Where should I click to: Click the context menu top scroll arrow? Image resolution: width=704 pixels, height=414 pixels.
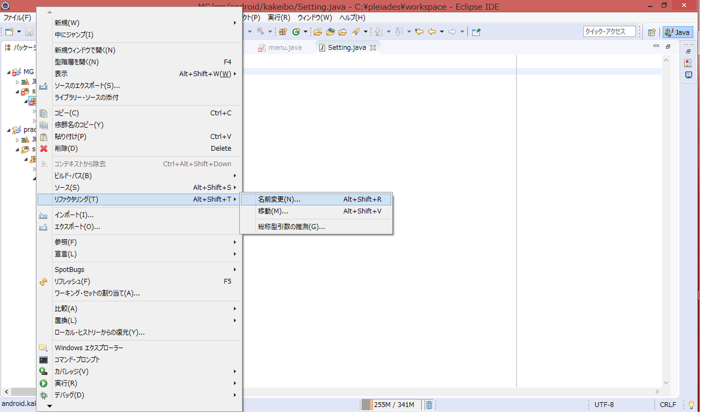pos(49,12)
